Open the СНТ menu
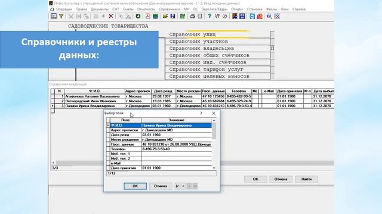The height and width of the screenshot is (214, 382). [x=116, y=10]
